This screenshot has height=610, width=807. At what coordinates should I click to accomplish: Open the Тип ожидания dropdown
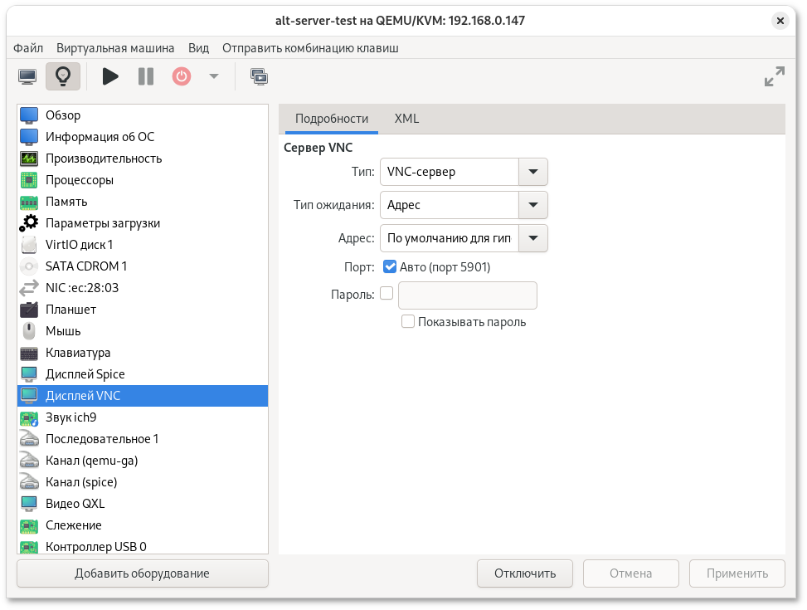click(x=532, y=204)
